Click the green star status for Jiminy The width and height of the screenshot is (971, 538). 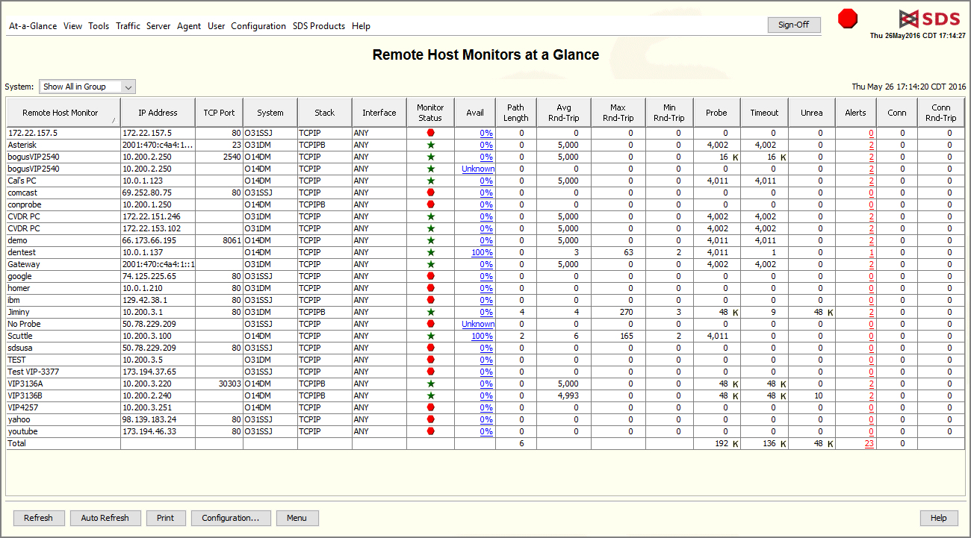430,312
